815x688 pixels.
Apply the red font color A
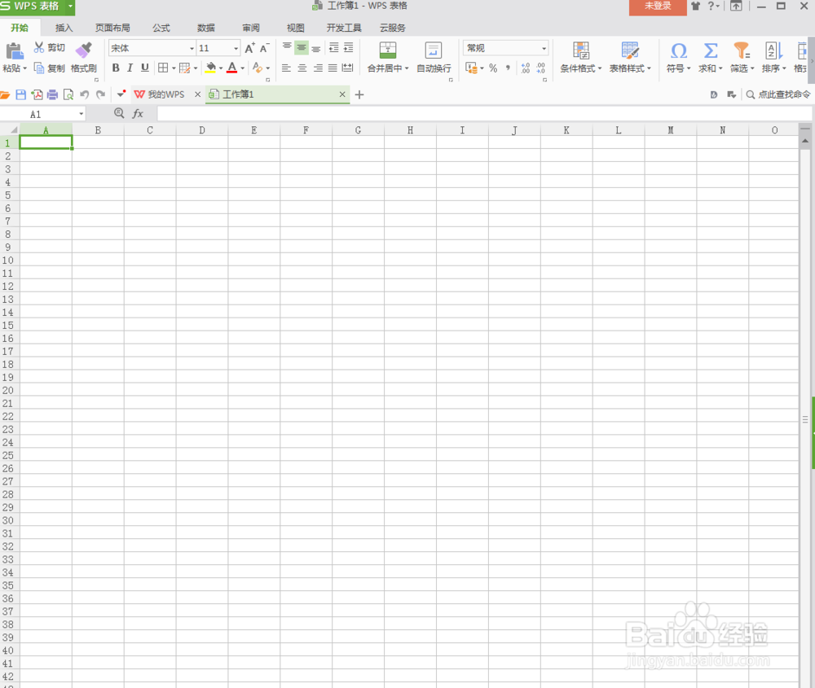pyautogui.click(x=232, y=68)
